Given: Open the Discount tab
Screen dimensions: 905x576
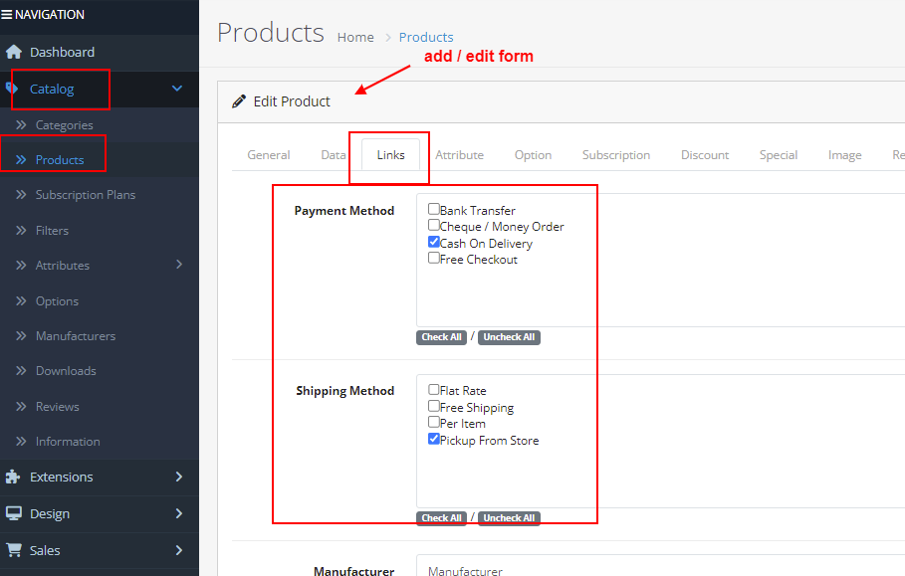Looking at the screenshot, I should pos(705,155).
